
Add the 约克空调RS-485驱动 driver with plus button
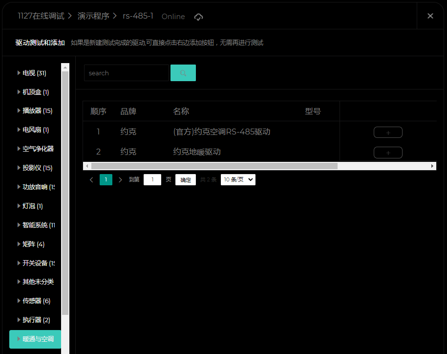point(388,133)
